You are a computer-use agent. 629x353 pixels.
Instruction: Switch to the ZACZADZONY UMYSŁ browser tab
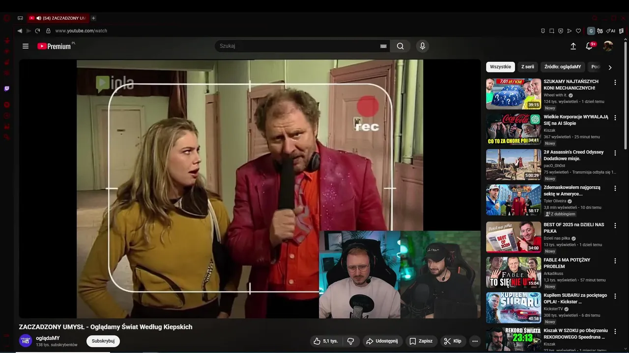coord(57,18)
